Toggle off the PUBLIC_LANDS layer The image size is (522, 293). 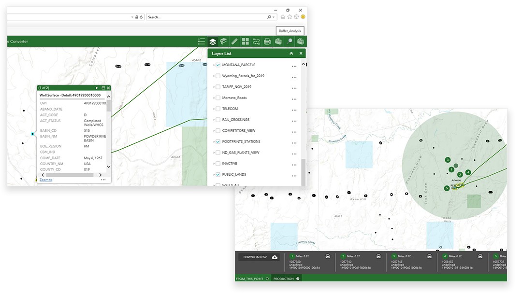tap(218, 174)
